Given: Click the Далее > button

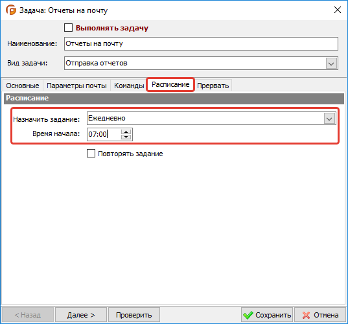Looking at the screenshot, I should [81, 315].
